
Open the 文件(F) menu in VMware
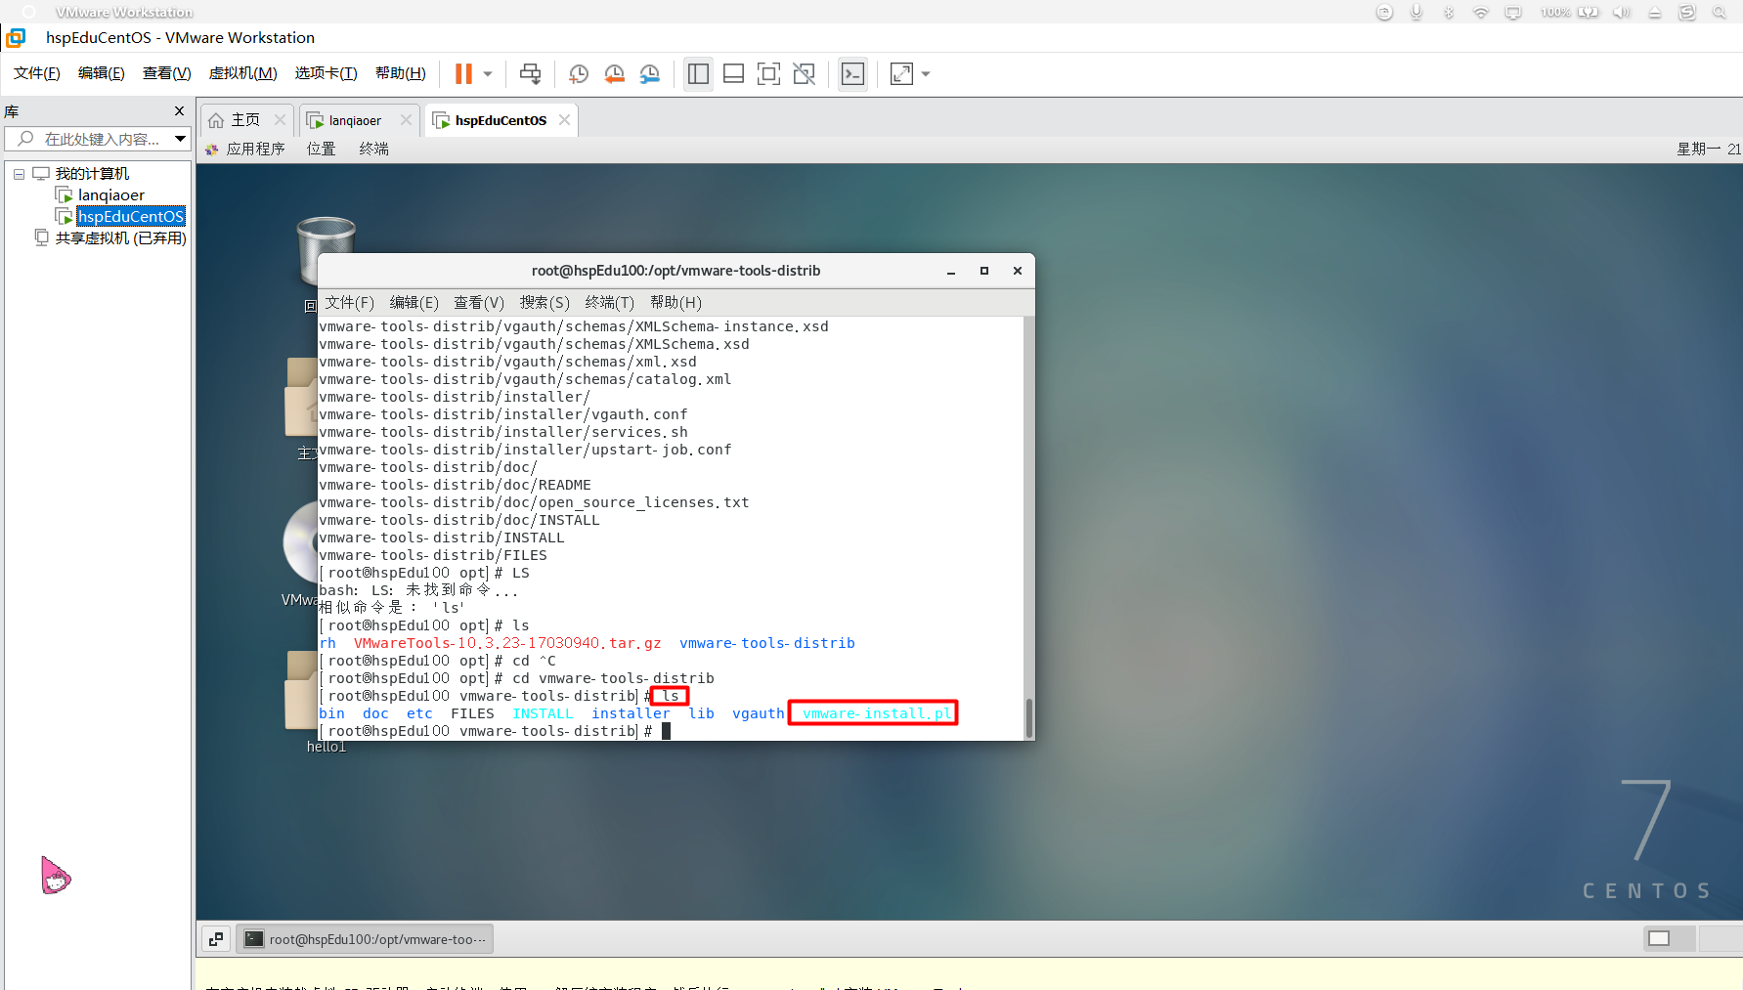36,73
